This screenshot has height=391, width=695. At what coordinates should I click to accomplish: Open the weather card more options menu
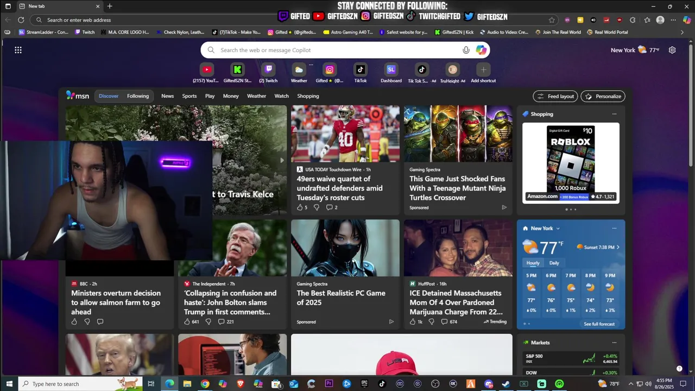[x=614, y=228]
